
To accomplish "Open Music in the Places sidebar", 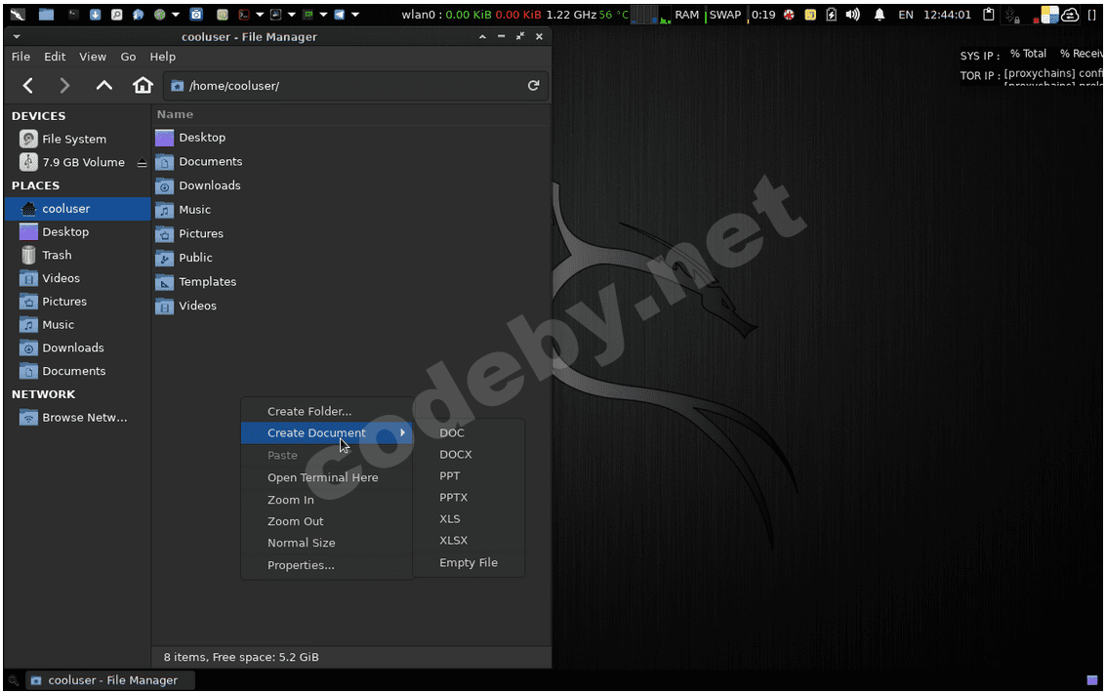I will (77, 325).
